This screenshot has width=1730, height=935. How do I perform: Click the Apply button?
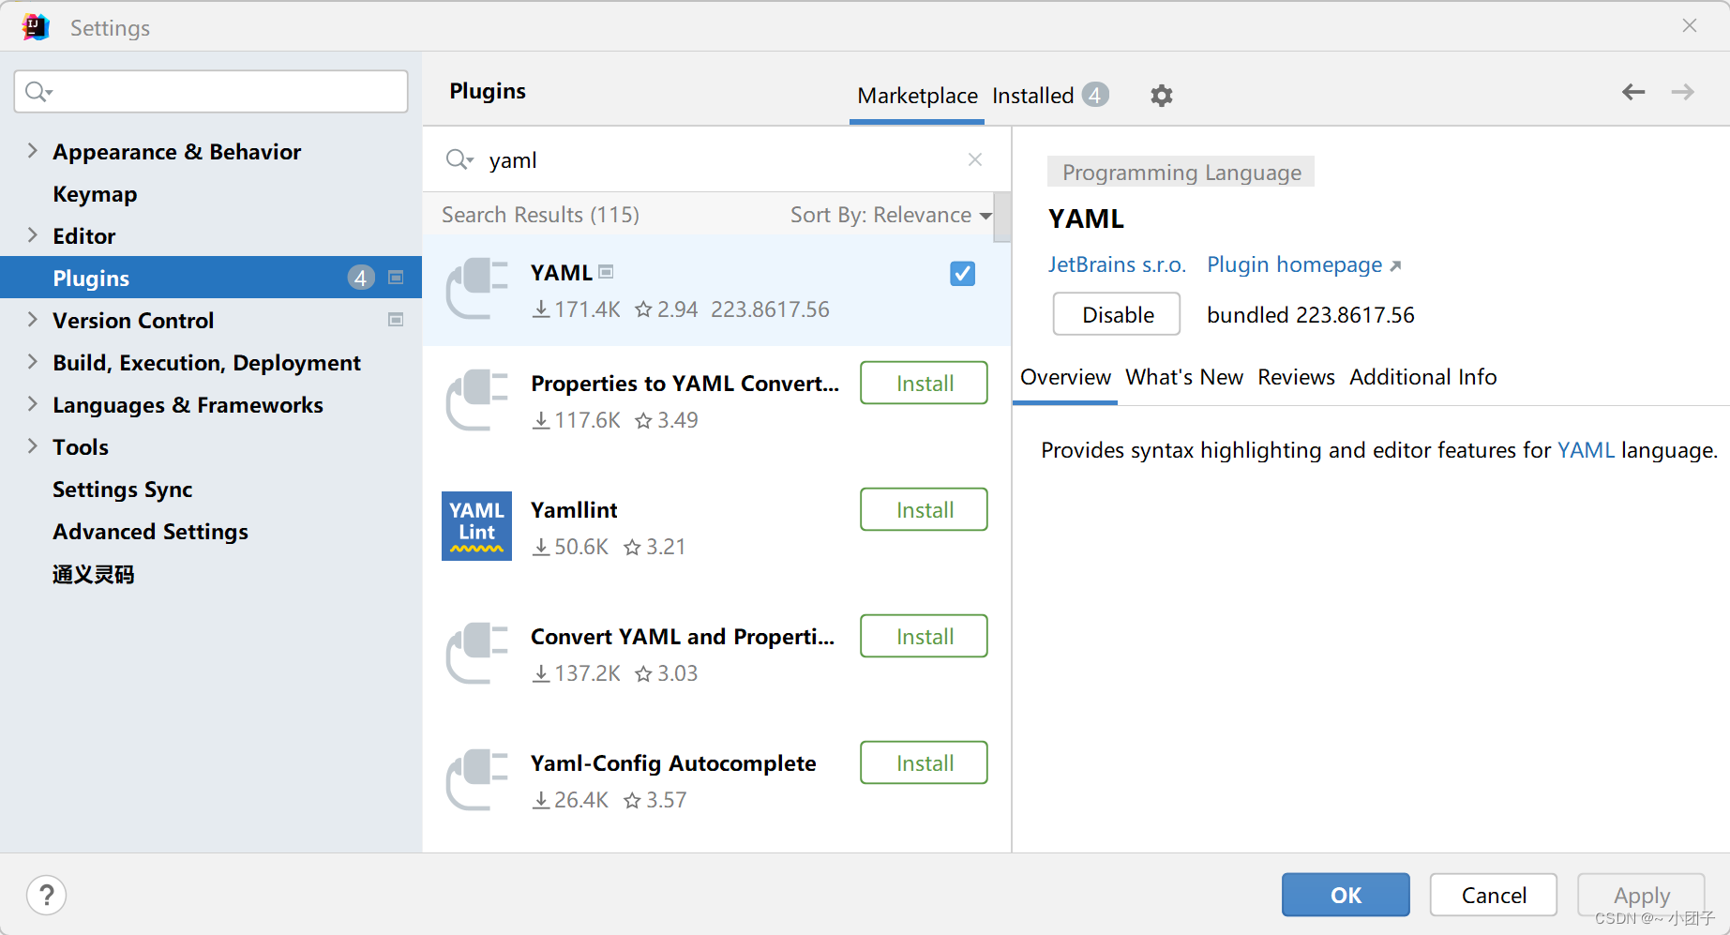pyautogui.click(x=1641, y=895)
